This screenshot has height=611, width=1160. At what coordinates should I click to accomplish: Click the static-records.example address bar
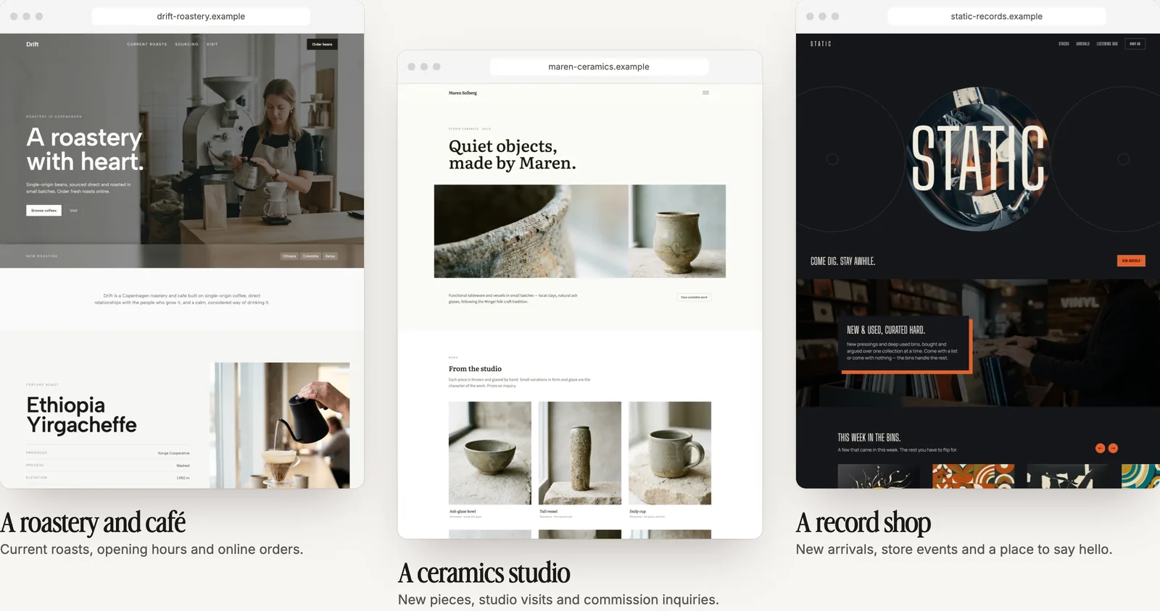pos(997,16)
